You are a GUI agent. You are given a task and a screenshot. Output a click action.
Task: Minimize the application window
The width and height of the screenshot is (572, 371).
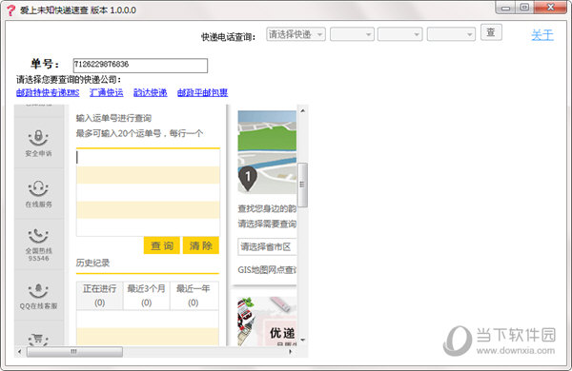(x=505, y=8)
